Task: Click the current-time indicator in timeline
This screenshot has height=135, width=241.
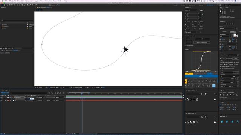Action: [82, 93]
